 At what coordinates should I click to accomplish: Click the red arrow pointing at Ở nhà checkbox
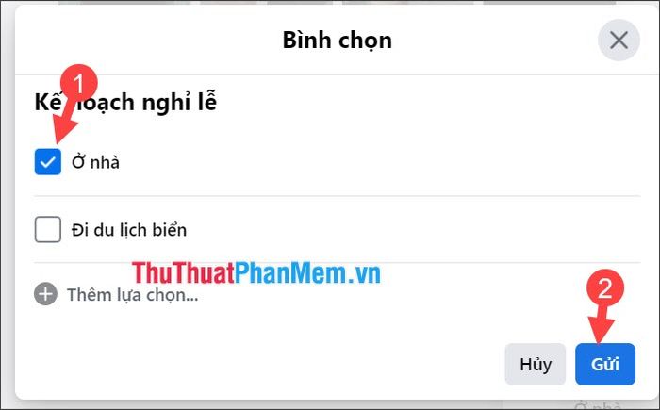[x=66, y=124]
